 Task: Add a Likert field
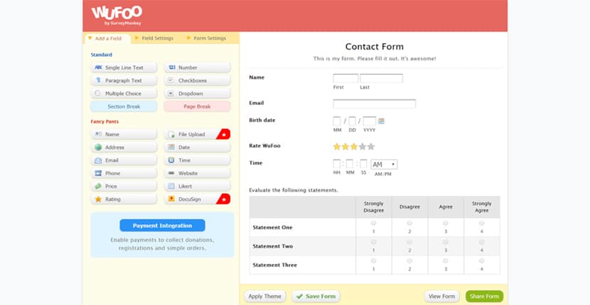coord(197,187)
